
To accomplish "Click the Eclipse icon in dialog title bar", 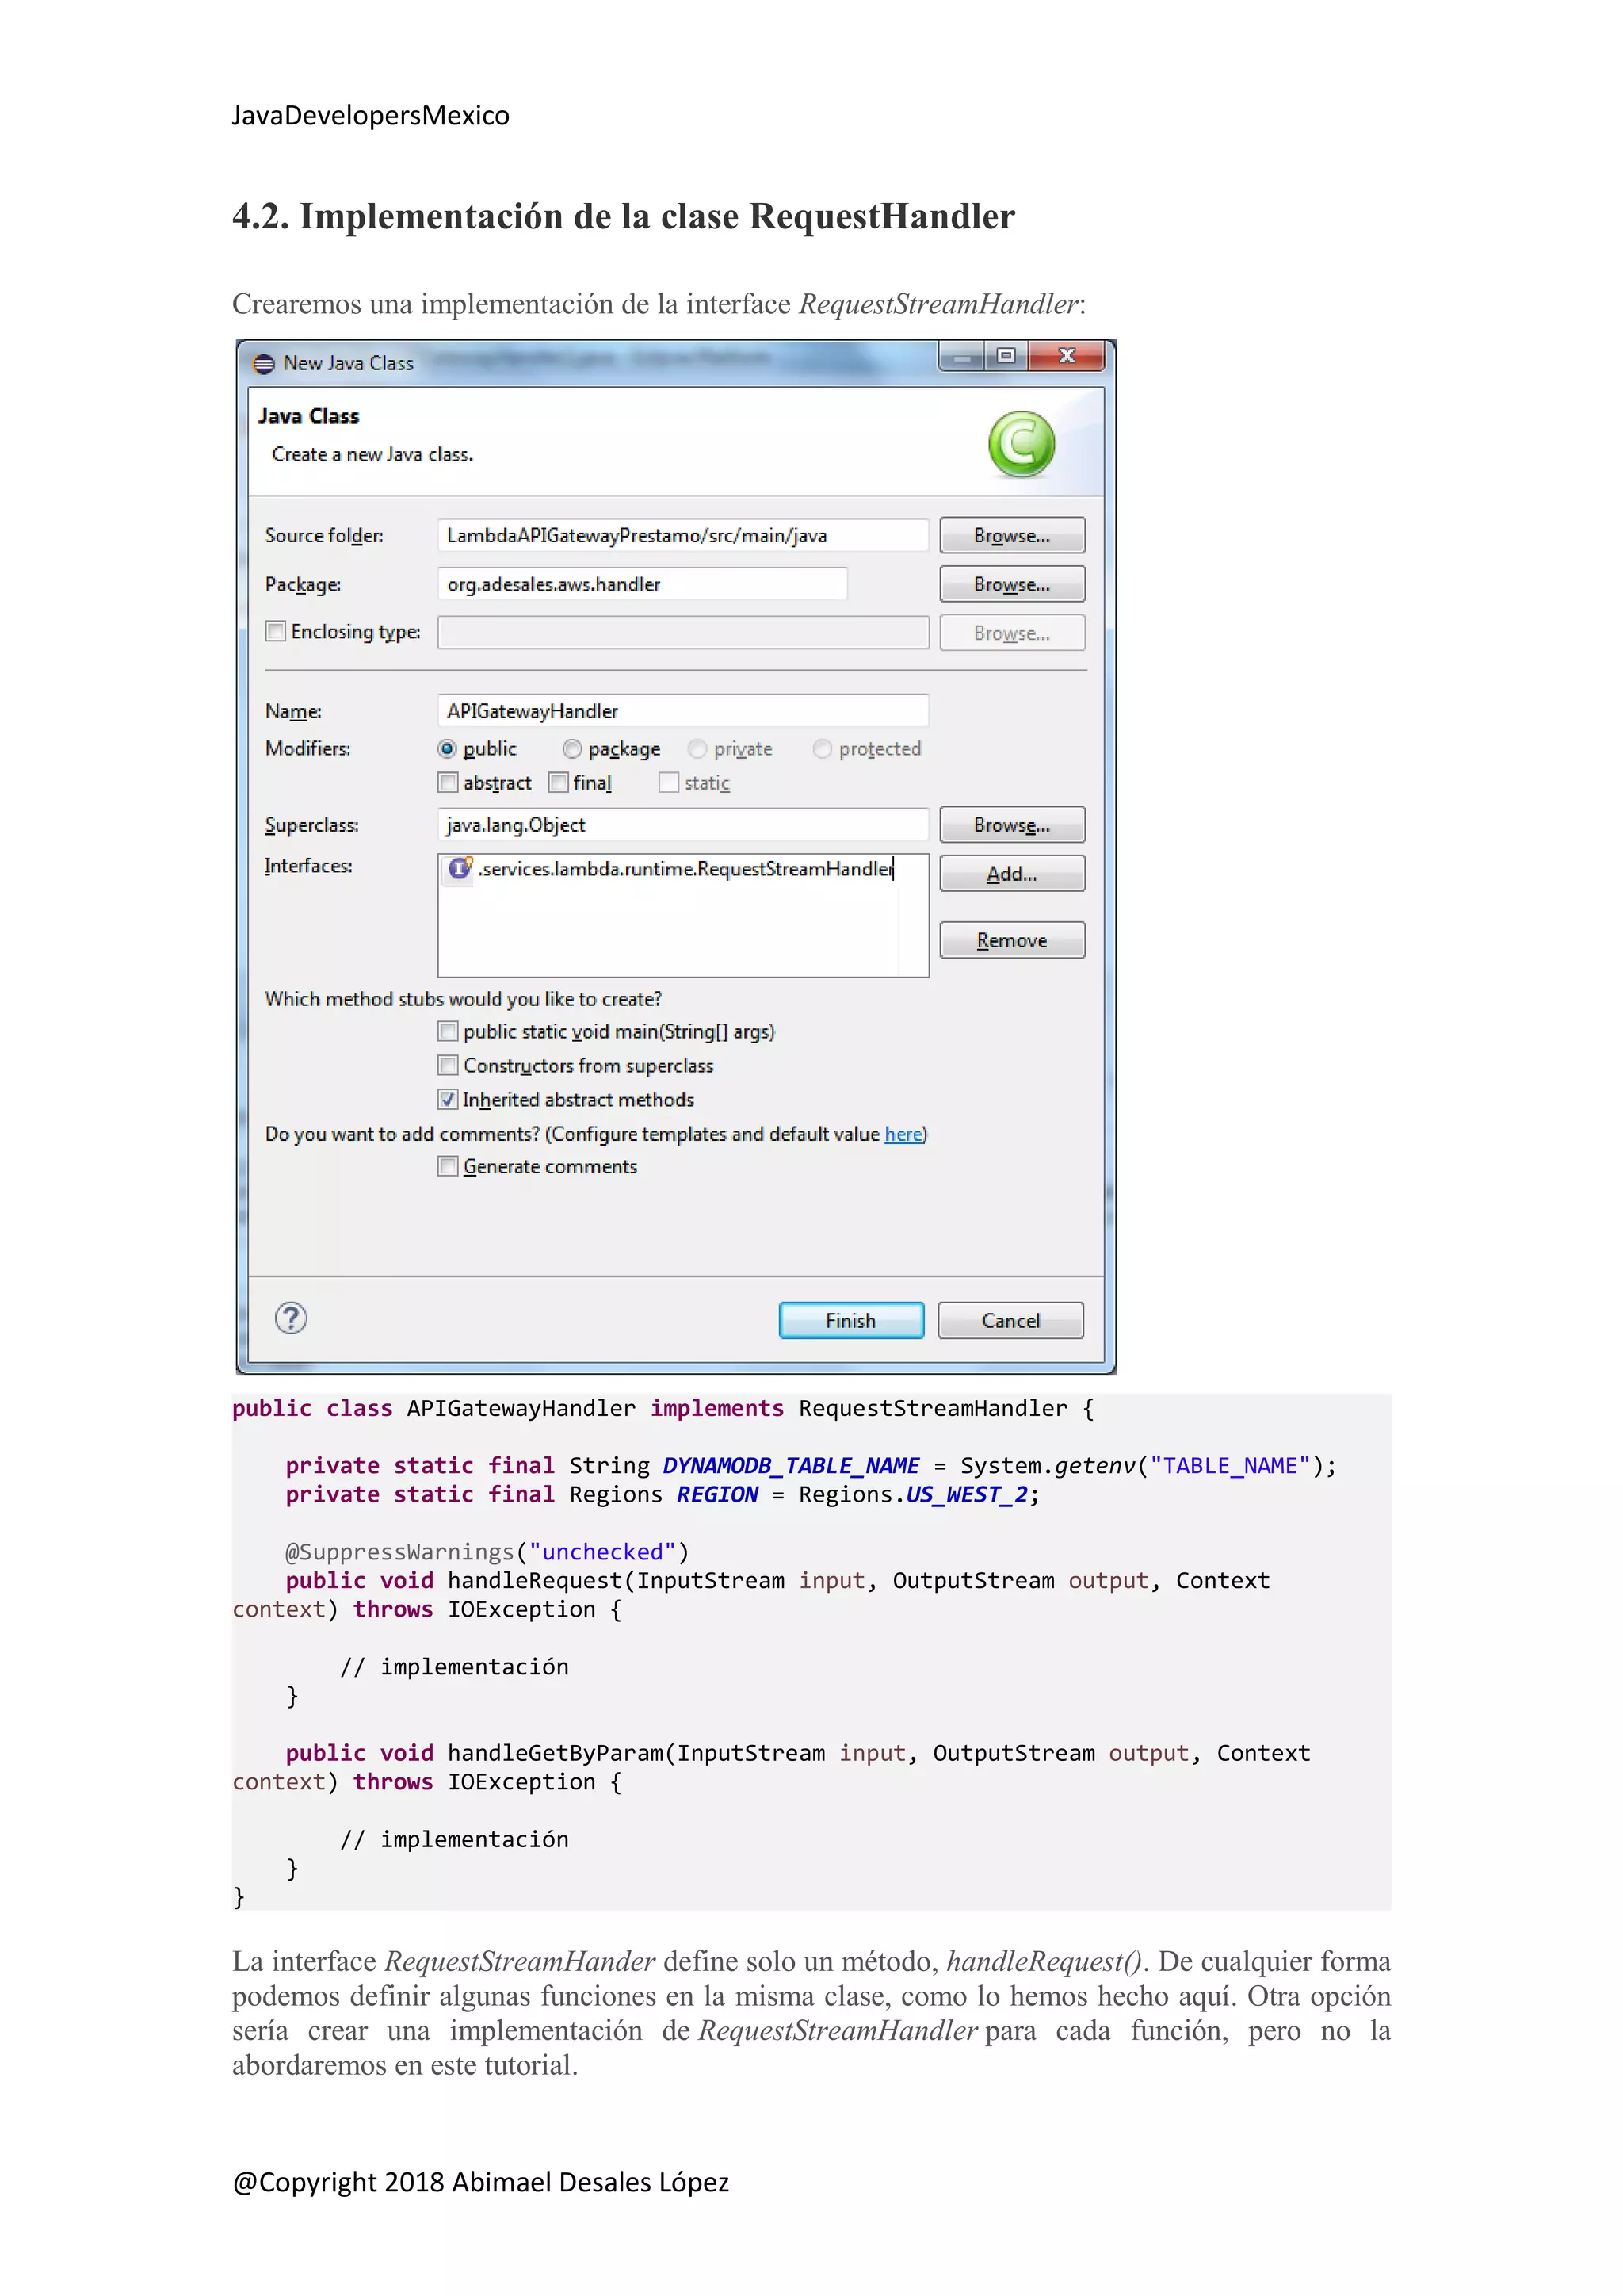I will (264, 363).
